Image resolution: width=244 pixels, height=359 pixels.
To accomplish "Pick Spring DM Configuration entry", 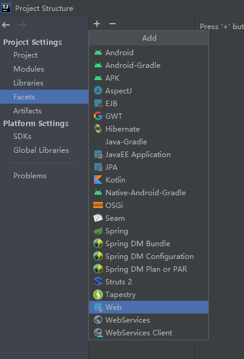I will 149,256.
